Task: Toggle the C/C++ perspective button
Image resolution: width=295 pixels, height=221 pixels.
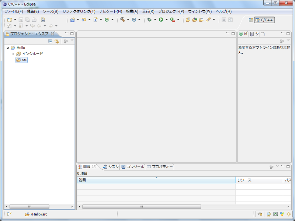Action: [x=264, y=20]
